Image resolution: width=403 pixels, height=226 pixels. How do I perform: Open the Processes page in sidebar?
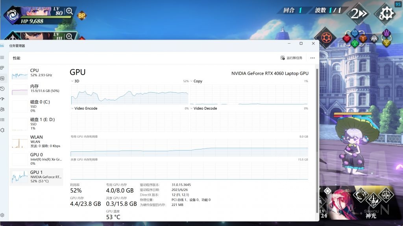pos(2,68)
